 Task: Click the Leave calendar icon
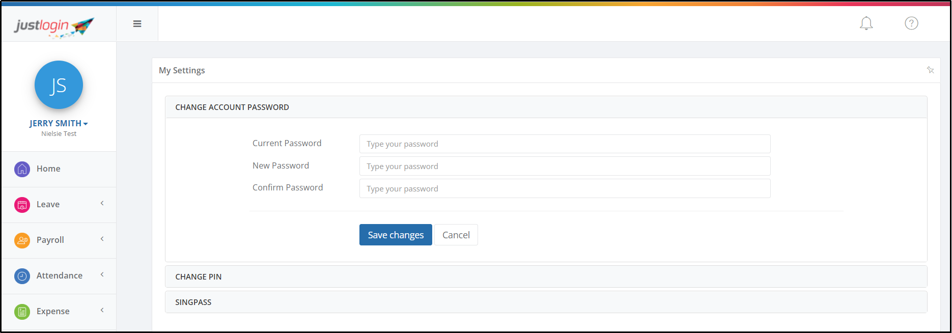(22, 205)
